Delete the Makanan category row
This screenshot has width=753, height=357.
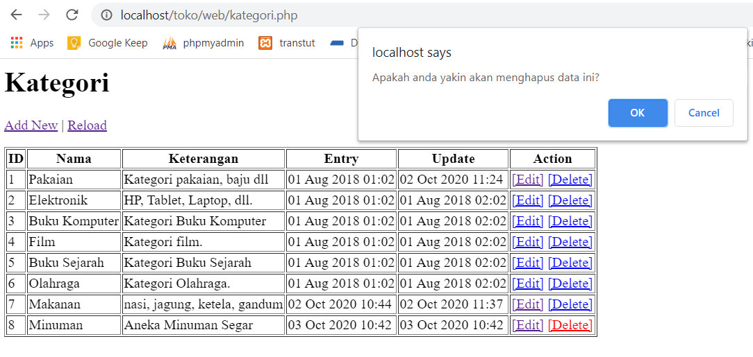pos(570,304)
